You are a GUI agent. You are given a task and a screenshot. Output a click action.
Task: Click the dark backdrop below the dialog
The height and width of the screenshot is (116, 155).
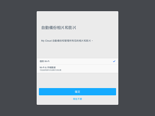78,111
